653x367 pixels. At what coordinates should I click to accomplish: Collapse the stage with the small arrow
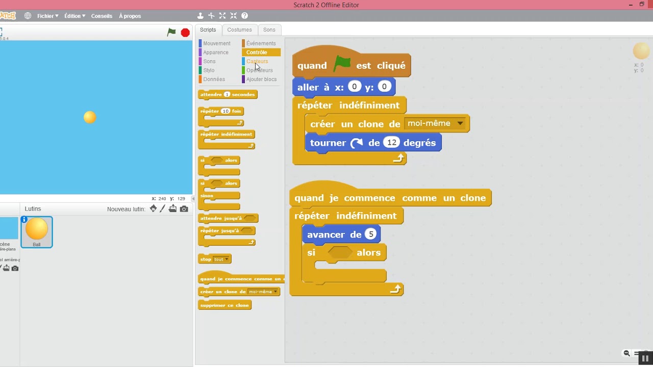193,199
